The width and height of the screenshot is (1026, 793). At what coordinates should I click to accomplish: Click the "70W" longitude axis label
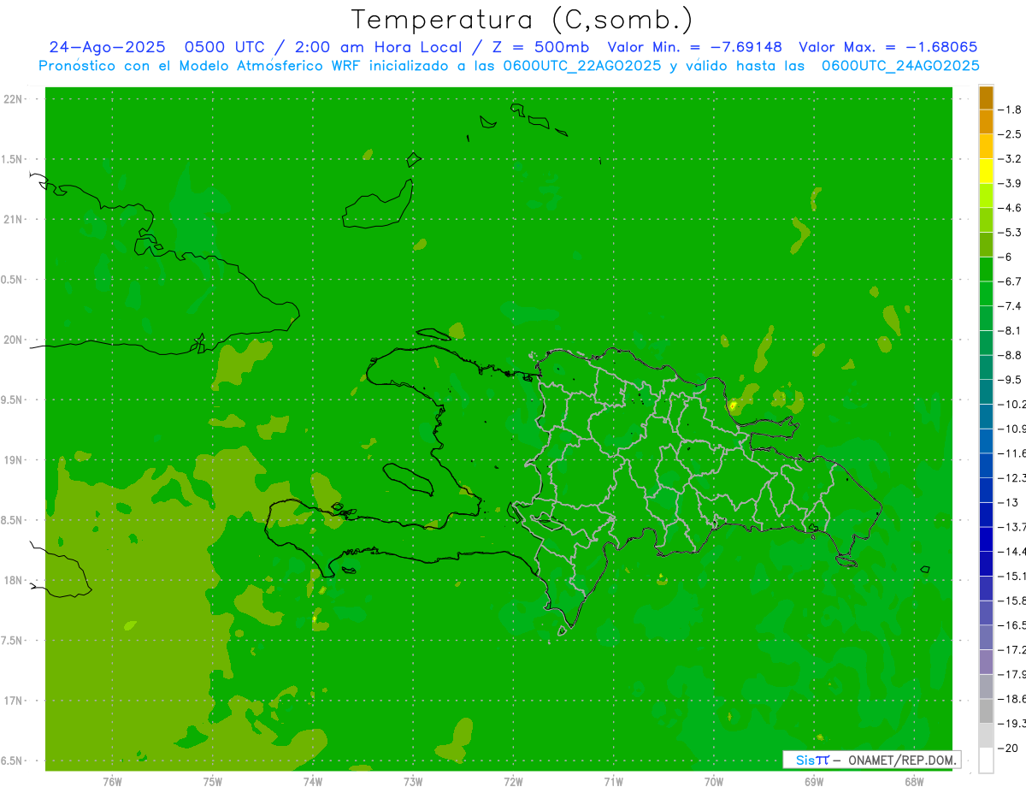(x=713, y=782)
